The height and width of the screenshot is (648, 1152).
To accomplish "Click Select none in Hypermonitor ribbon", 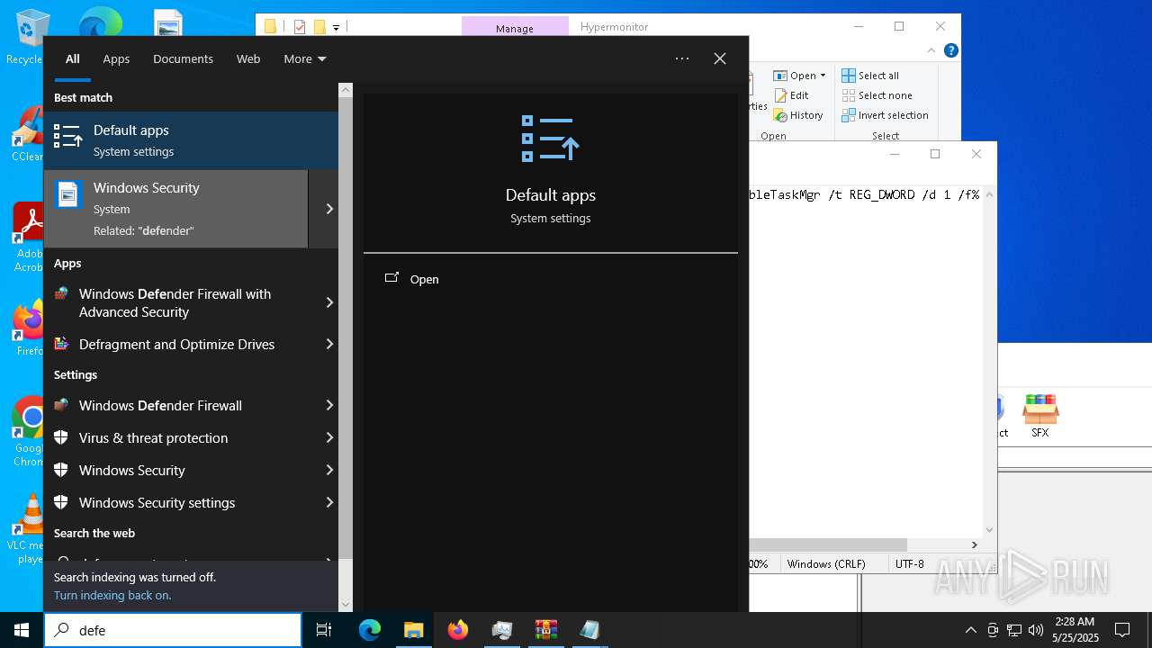I will [877, 95].
